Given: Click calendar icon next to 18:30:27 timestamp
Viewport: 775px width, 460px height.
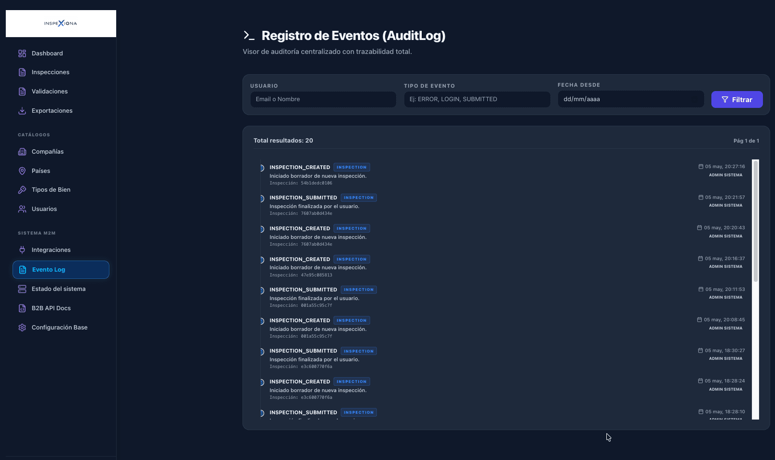Looking at the screenshot, I should (701, 351).
